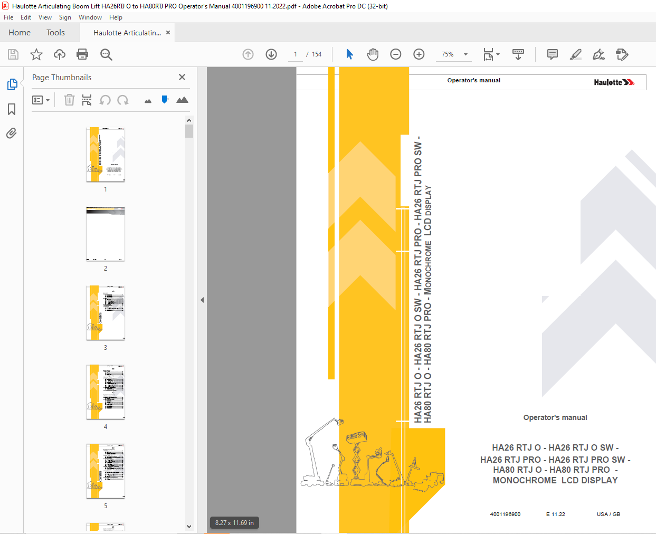Image resolution: width=656 pixels, height=534 pixels.
Task: Rotate page clockwise
Action: click(x=123, y=100)
